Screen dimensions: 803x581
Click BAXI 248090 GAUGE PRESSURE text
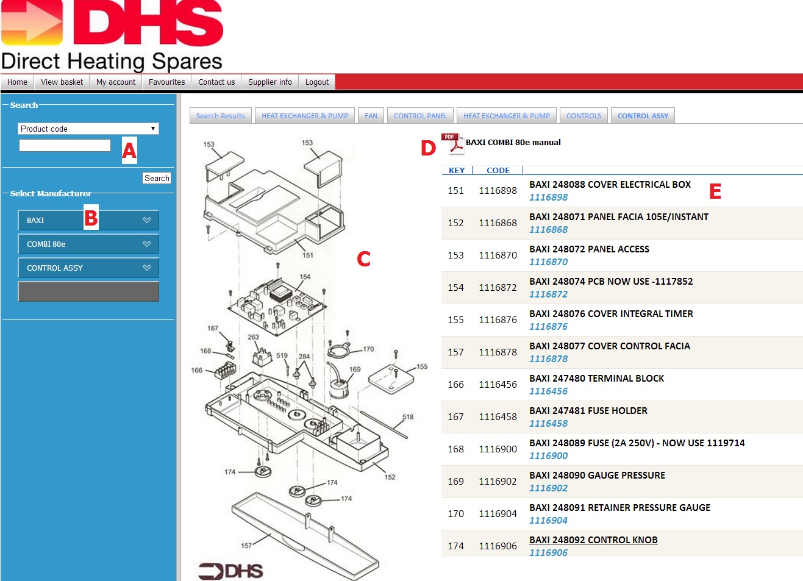click(x=597, y=476)
